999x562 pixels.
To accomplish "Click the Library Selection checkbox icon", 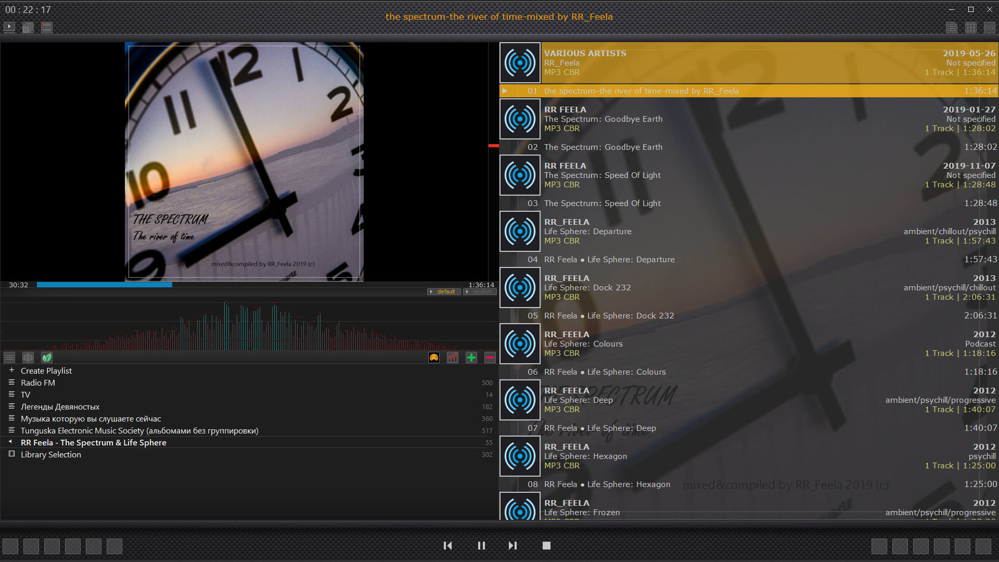I will click(11, 454).
